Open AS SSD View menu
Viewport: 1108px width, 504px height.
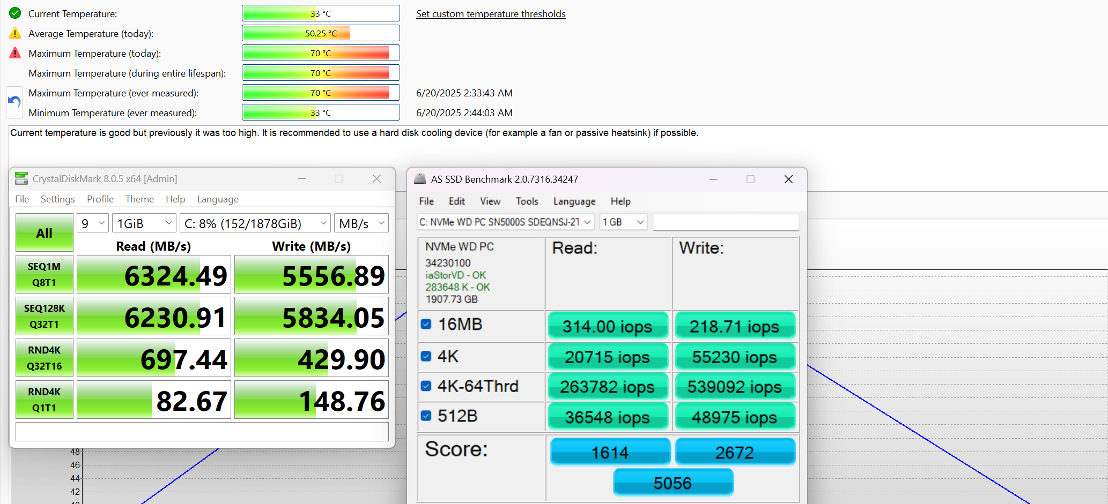pos(490,201)
